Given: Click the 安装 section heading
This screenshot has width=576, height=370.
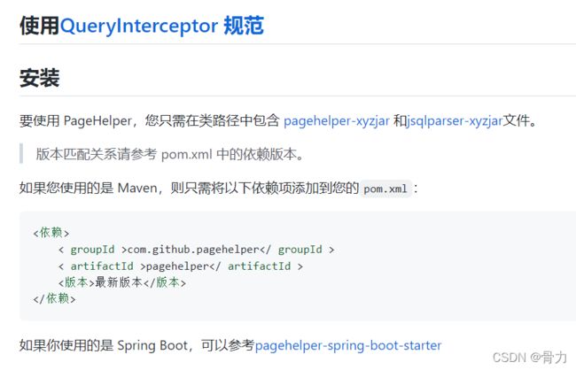Looking at the screenshot, I should click(39, 78).
